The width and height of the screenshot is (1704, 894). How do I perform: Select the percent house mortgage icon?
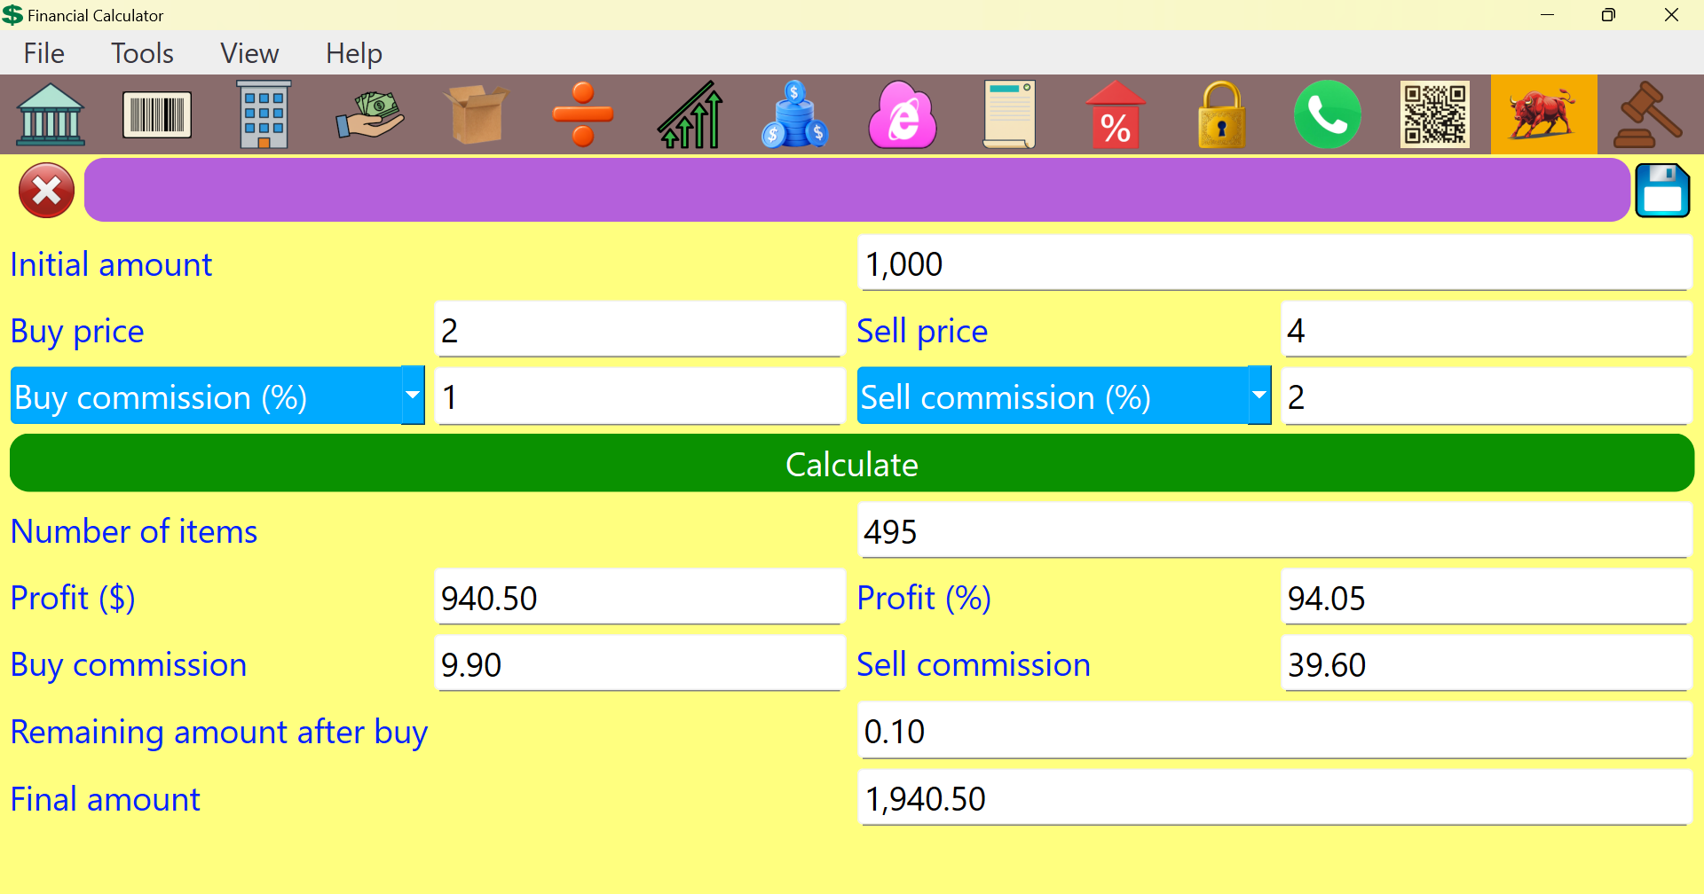(1116, 114)
